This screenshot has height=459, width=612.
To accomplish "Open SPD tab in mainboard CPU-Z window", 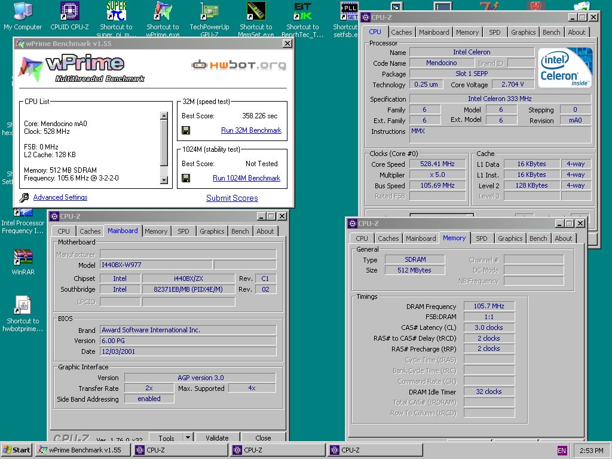I will (x=183, y=231).
